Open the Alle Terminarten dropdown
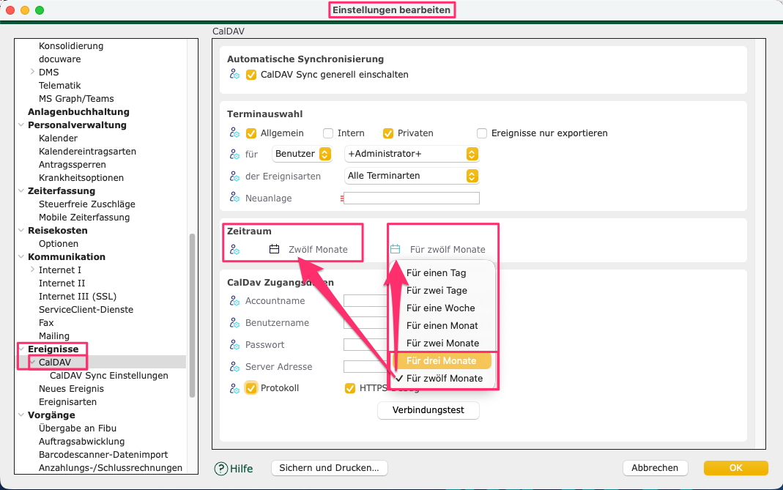The image size is (783, 490). click(x=412, y=176)
